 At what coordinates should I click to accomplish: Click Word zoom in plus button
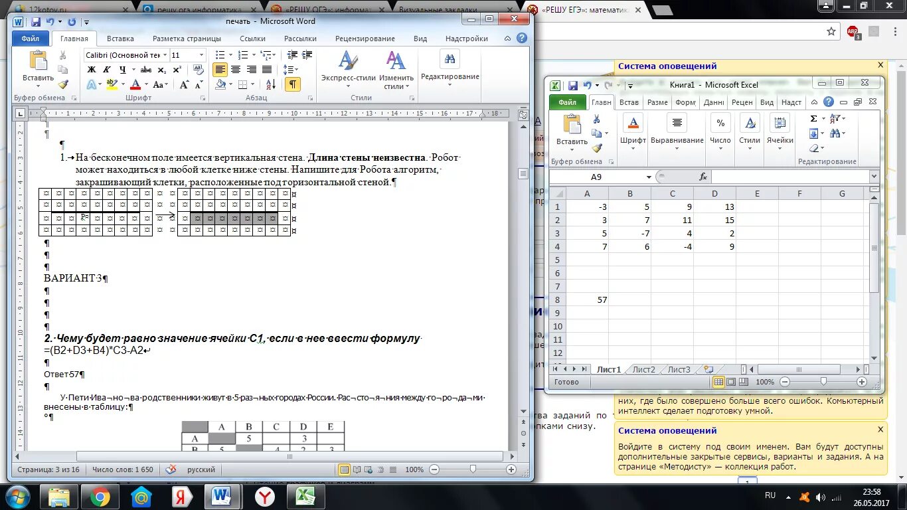click(x=511, y=469)
